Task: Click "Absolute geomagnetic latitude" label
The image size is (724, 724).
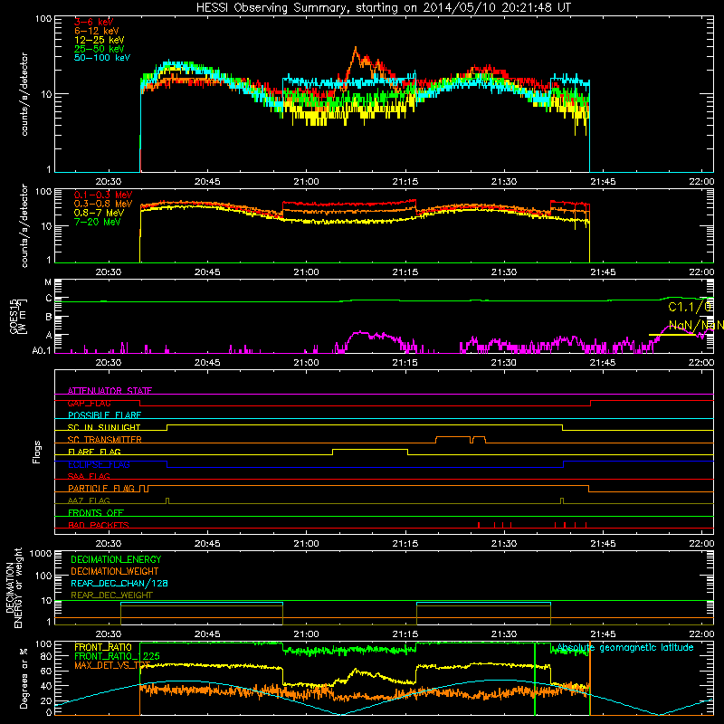Action: (x=625, y=648)
